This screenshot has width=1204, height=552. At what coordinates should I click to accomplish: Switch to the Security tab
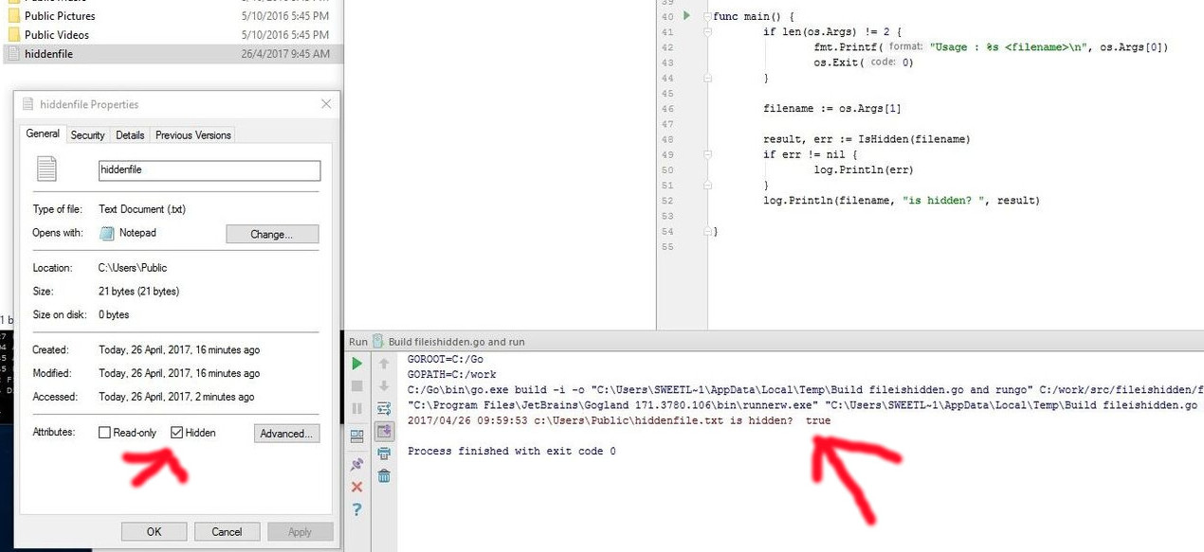87,134
